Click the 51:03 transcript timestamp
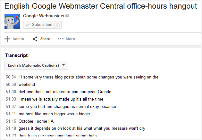 [11, 99]
